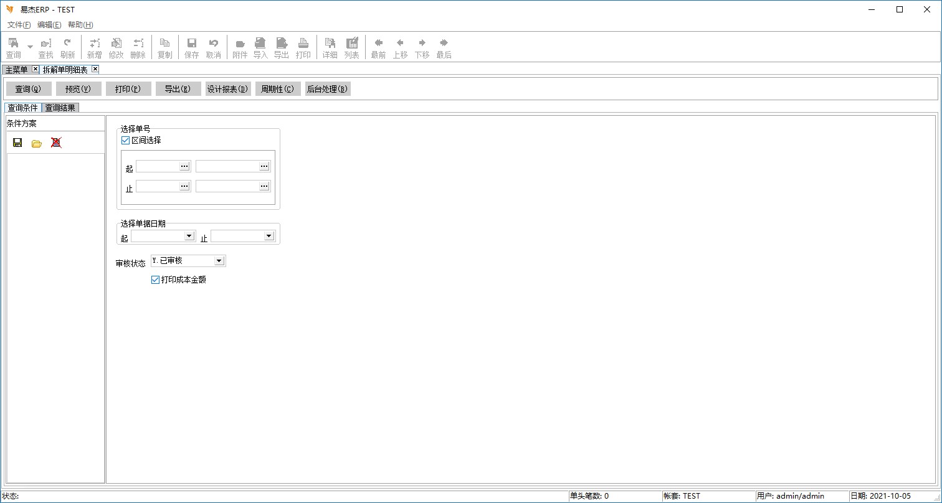The height and width of the screenshot is (503, 942).
Task: Click the first 起 order number field
Action: 158,166
